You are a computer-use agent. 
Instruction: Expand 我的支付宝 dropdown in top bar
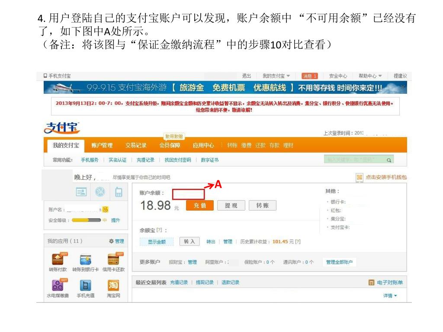click(288, 76)
